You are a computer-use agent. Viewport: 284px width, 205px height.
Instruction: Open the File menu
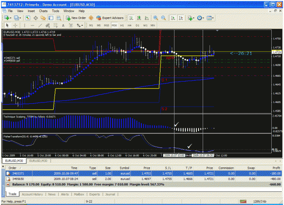(10, 11)
